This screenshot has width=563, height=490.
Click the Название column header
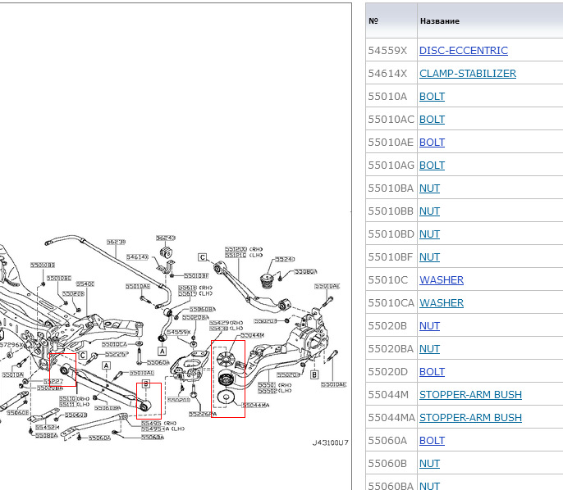pyautogui.click(x=490, y=20)
